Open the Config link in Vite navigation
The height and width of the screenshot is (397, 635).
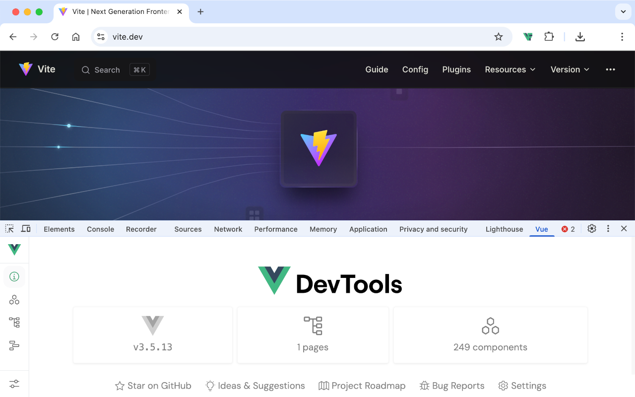point(415,69)
